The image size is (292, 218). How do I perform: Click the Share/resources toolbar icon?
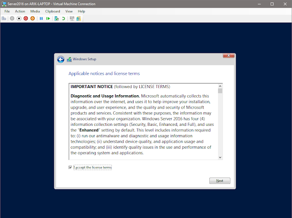pos(78,18)
